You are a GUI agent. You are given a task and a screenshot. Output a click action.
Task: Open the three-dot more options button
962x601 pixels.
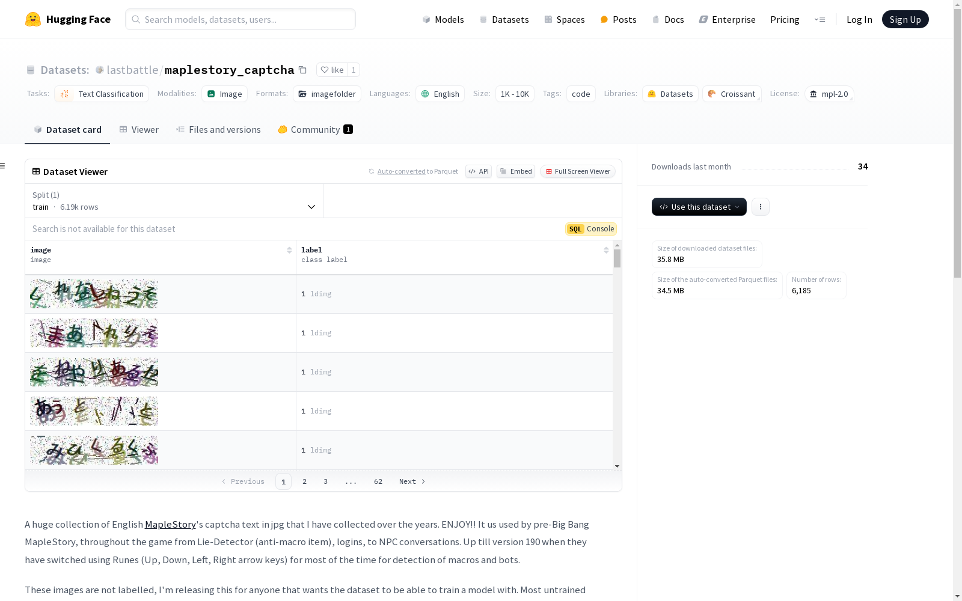[x=761, y=207]
